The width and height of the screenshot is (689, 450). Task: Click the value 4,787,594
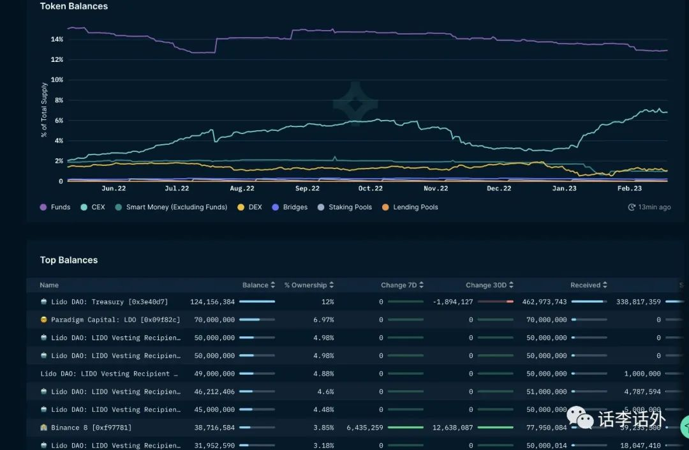point(642,391)
